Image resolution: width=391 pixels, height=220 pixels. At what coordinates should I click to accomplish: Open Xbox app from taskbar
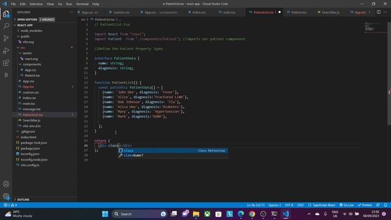tap(207, 214)
